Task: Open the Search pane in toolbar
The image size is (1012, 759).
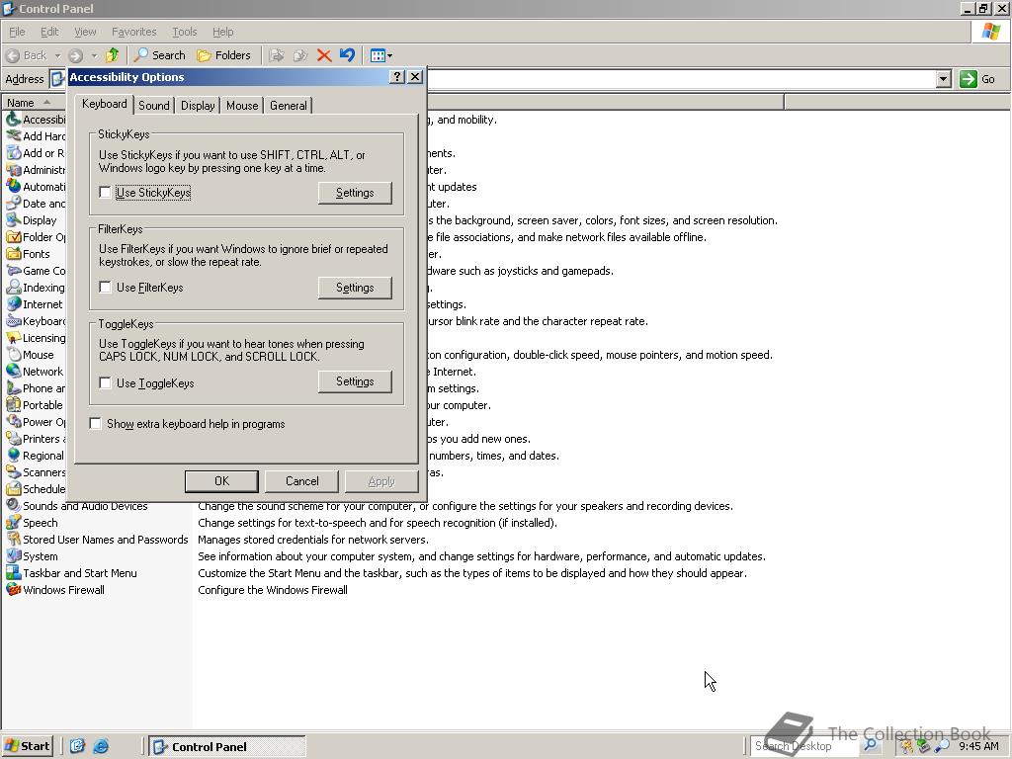Action: click(x=160, y=55)
